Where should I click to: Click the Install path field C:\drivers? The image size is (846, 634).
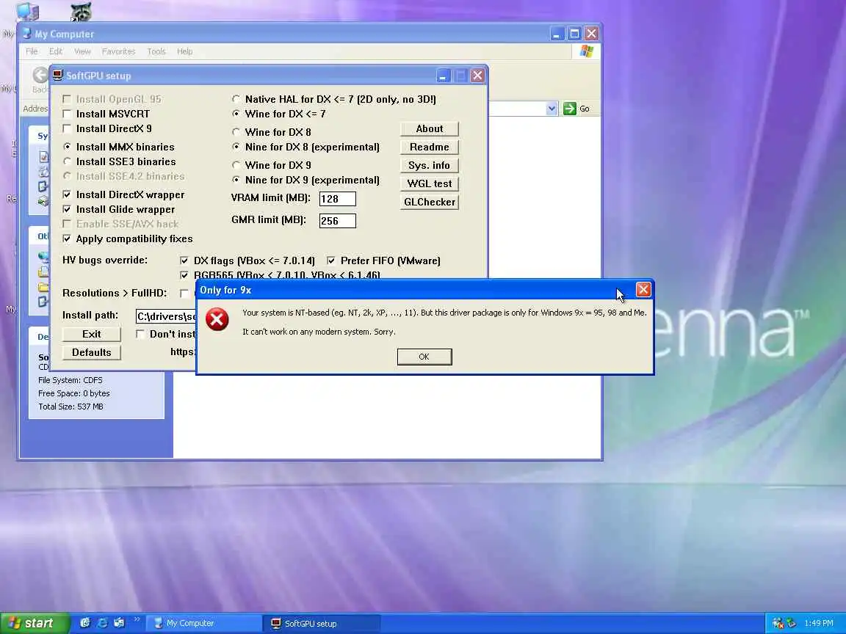166,316
